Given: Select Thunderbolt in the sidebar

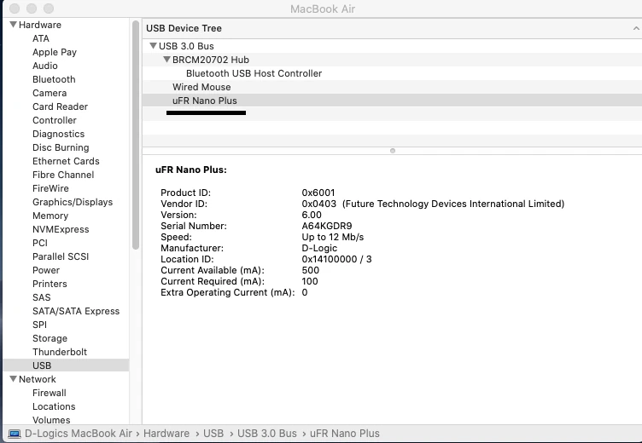Looking at the screenshot, I should click(60, 352).
